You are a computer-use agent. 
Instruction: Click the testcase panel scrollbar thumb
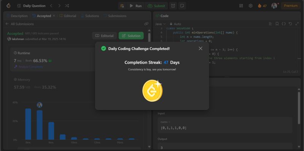299,108
